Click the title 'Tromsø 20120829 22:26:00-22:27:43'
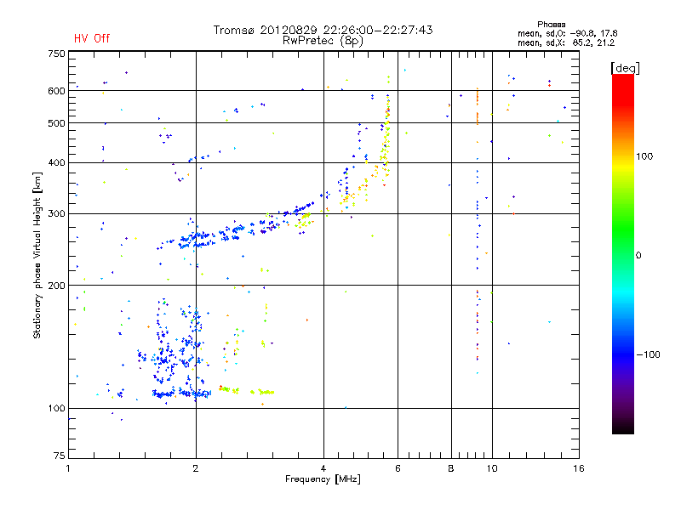Image resolution: width=681 pixels, height=510 pixels. [x=323, y=30]
